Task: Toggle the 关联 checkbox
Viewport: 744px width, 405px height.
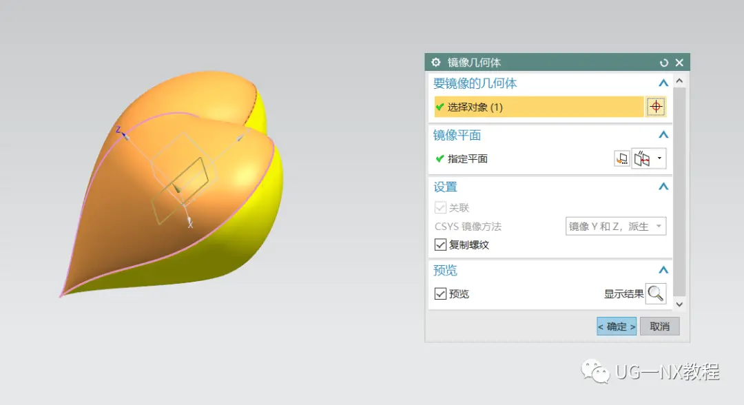Action: point(440,207)
